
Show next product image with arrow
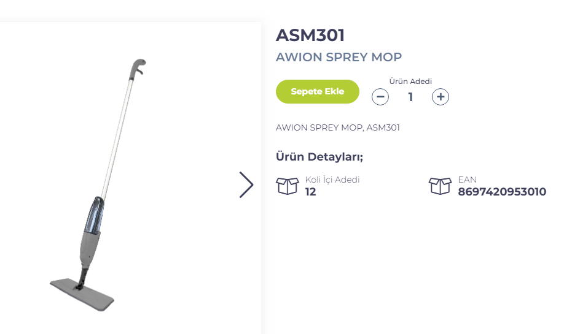coord(246,184)
